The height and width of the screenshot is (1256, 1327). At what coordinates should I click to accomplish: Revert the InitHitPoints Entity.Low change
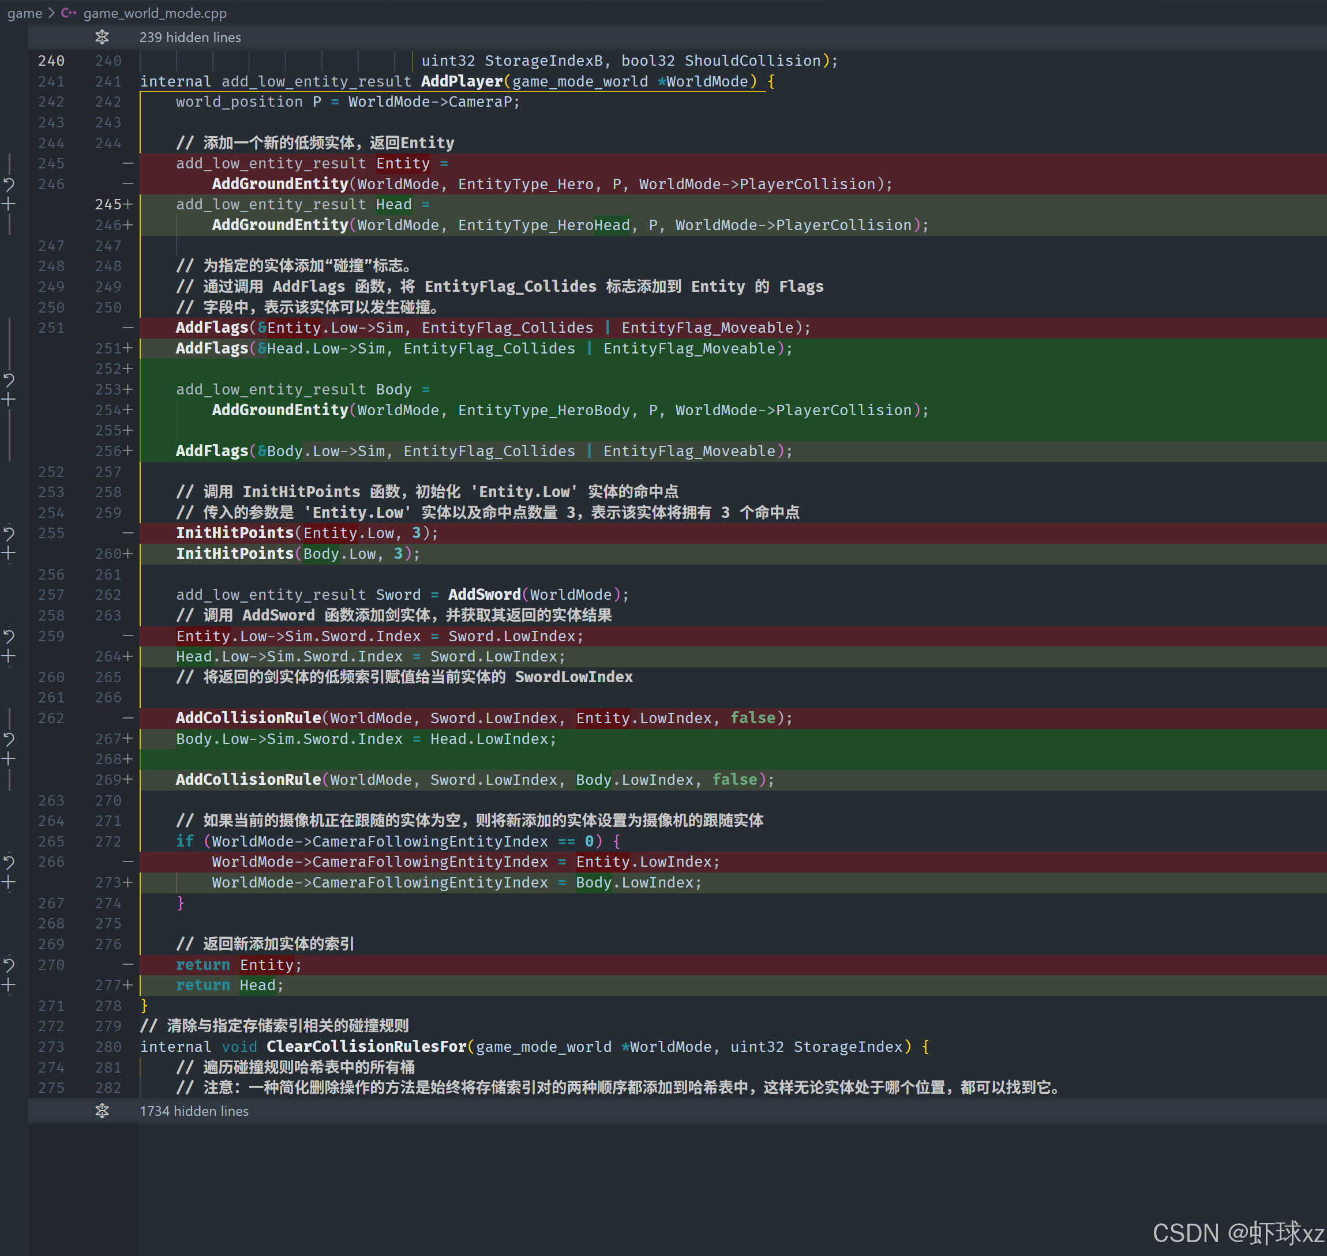click(x=9, y=533)
